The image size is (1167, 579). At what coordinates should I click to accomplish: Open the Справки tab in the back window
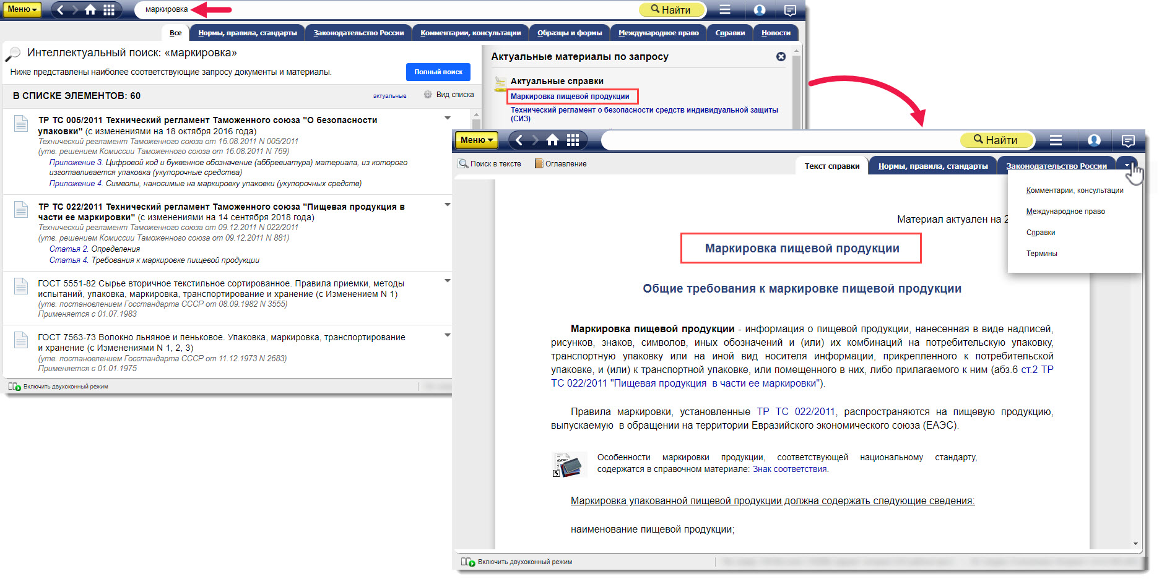click(x=730, y=33)
